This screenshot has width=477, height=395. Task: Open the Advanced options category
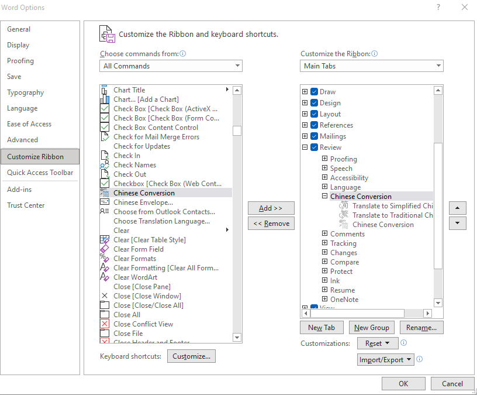40,140
